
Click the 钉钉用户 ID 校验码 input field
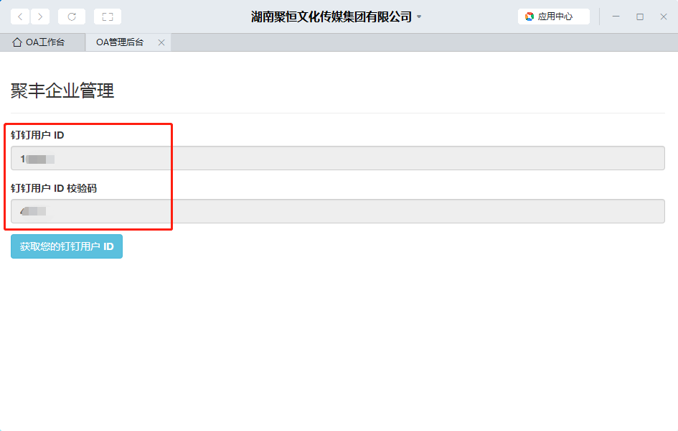pos(337,211)
